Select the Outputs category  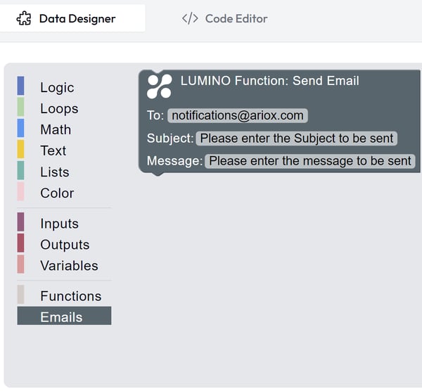pos(64,244)
